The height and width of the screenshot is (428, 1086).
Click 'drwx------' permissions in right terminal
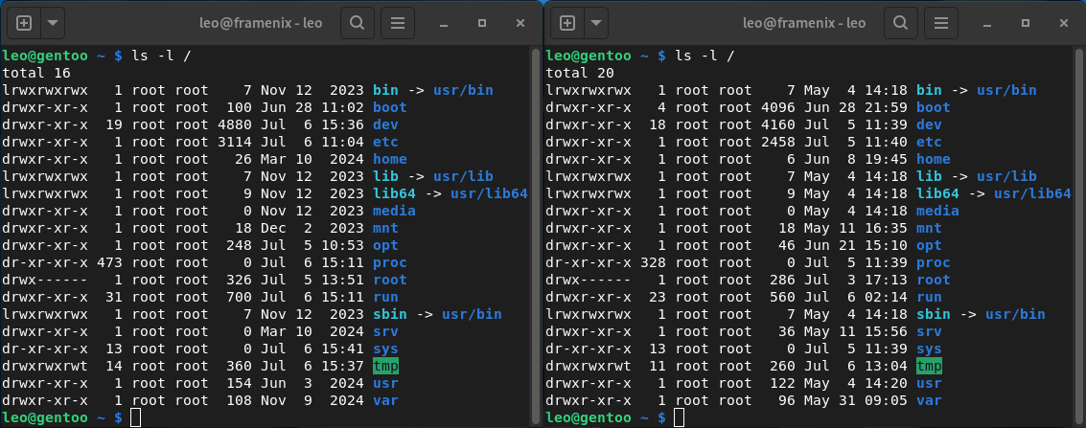coord(588,280)
